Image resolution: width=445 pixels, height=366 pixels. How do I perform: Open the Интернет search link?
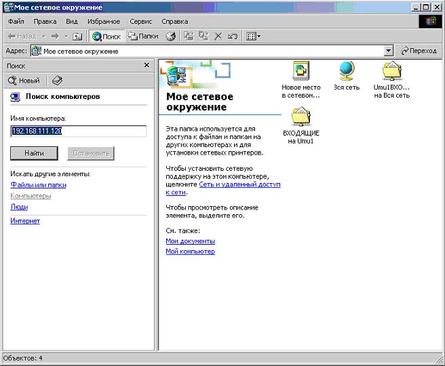(x=25, y=221)
